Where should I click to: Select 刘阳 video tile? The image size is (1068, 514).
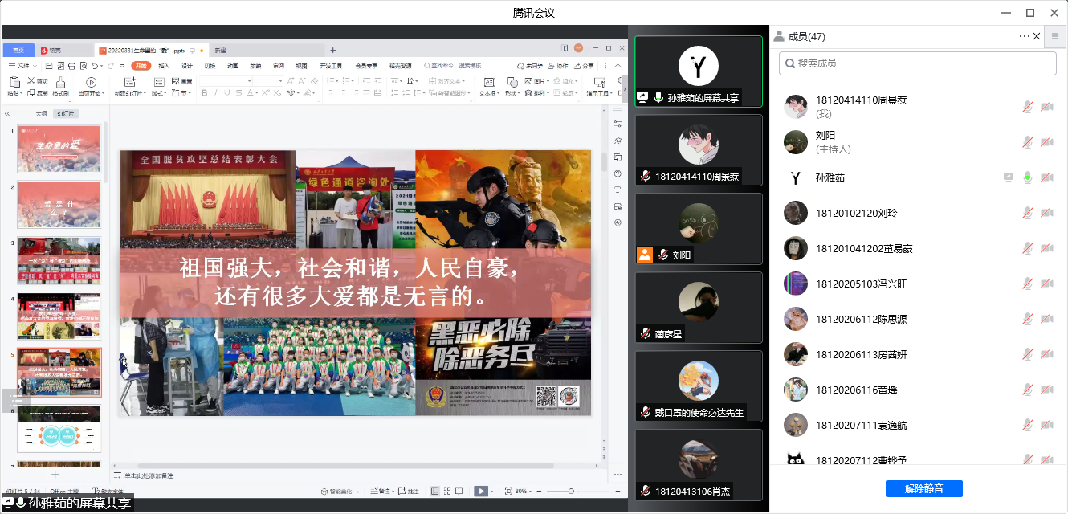tap(698, 229)
